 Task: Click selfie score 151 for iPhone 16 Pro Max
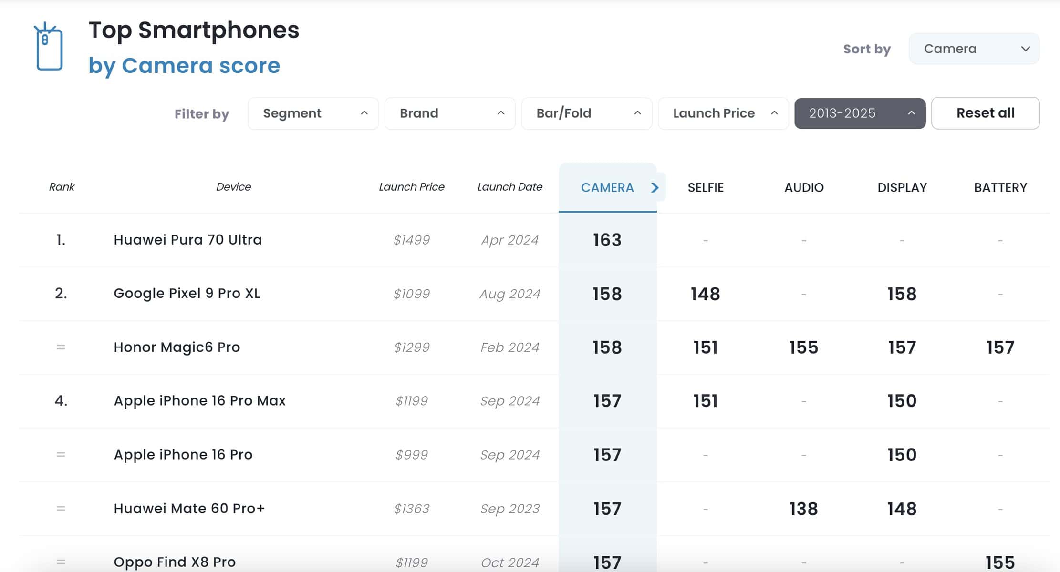pos(706,401)
